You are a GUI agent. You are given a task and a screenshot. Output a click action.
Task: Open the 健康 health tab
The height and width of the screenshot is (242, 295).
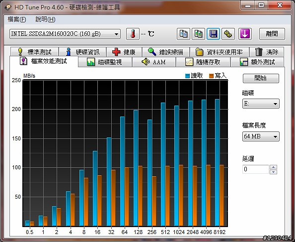[124, 52]
